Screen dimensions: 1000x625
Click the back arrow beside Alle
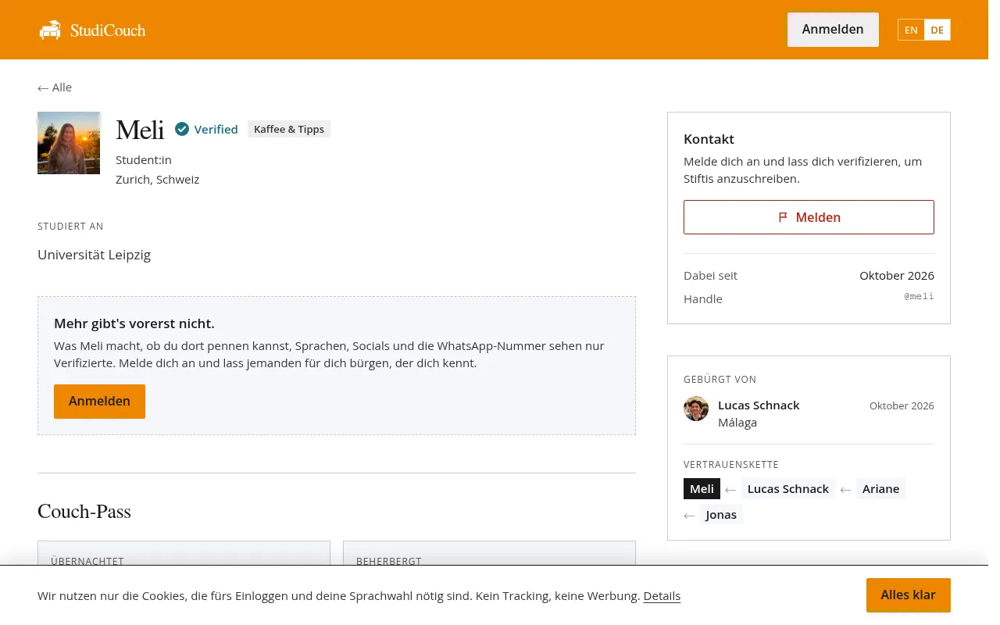[43, 88]
